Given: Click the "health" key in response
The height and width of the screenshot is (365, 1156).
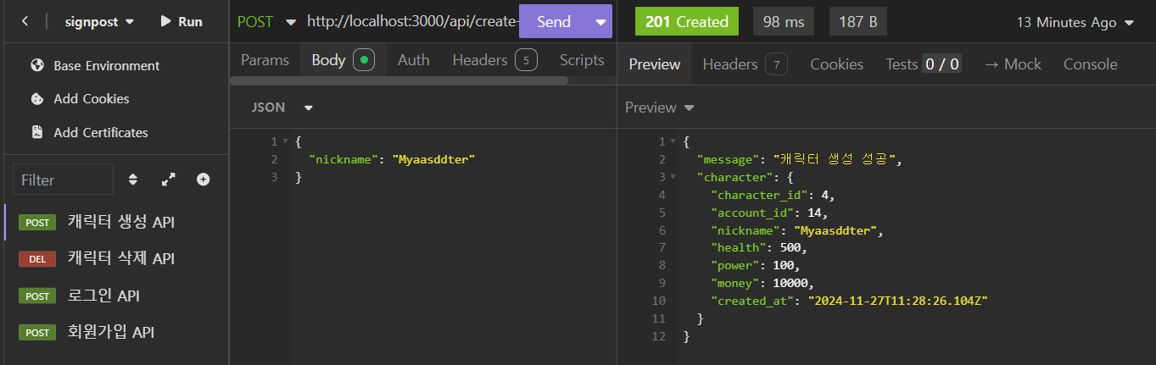Looking at the screenshot, I should [x=739, y=248].
